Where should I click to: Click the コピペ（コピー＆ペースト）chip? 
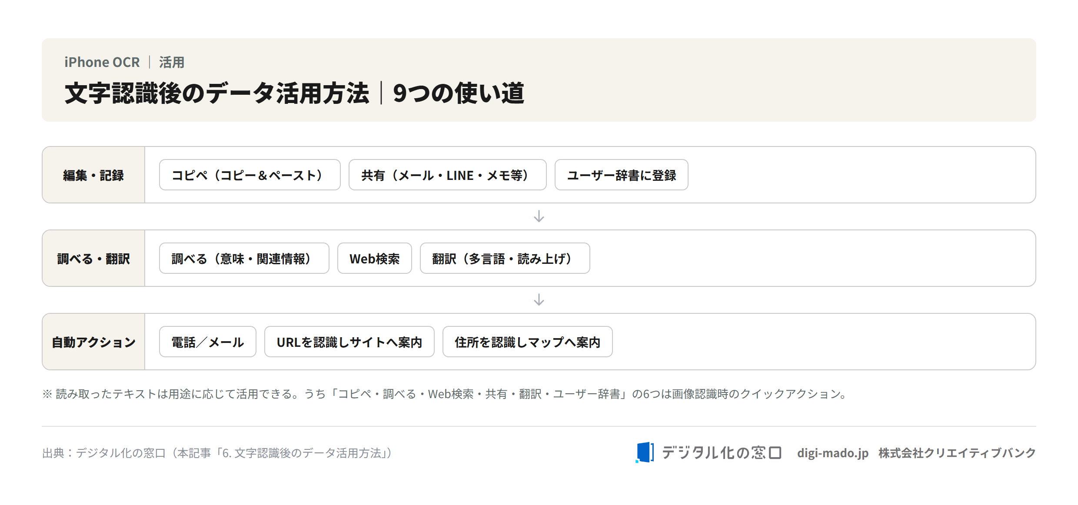click(250, 175)
